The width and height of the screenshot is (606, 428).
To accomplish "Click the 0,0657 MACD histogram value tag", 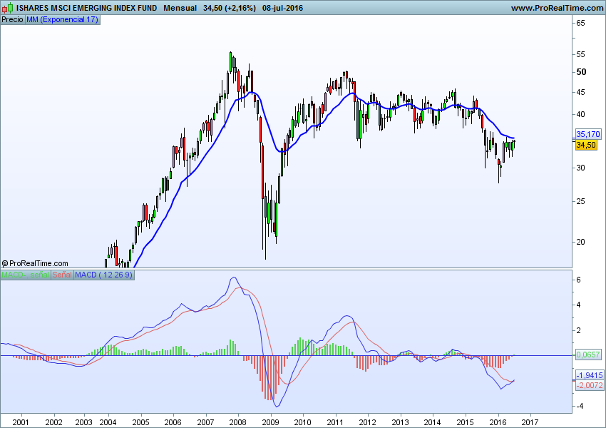I will point(588,355).
